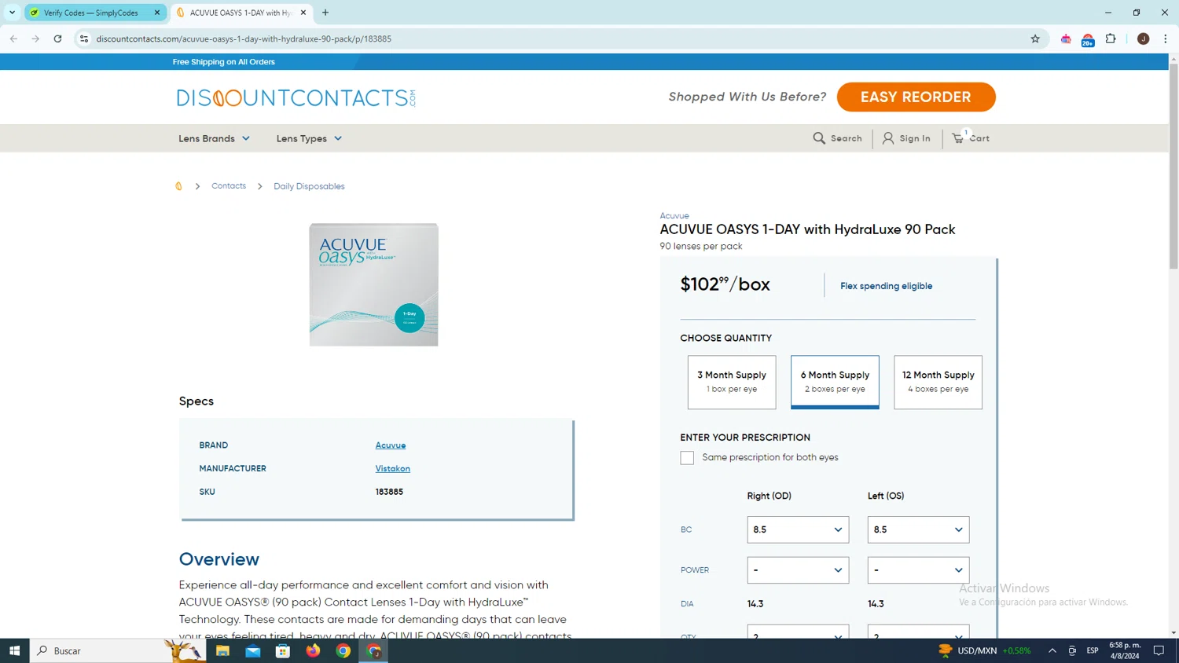Select 6 Month Supply option
The width and height of the screenshot is (1179, 663).
(835, 382)
